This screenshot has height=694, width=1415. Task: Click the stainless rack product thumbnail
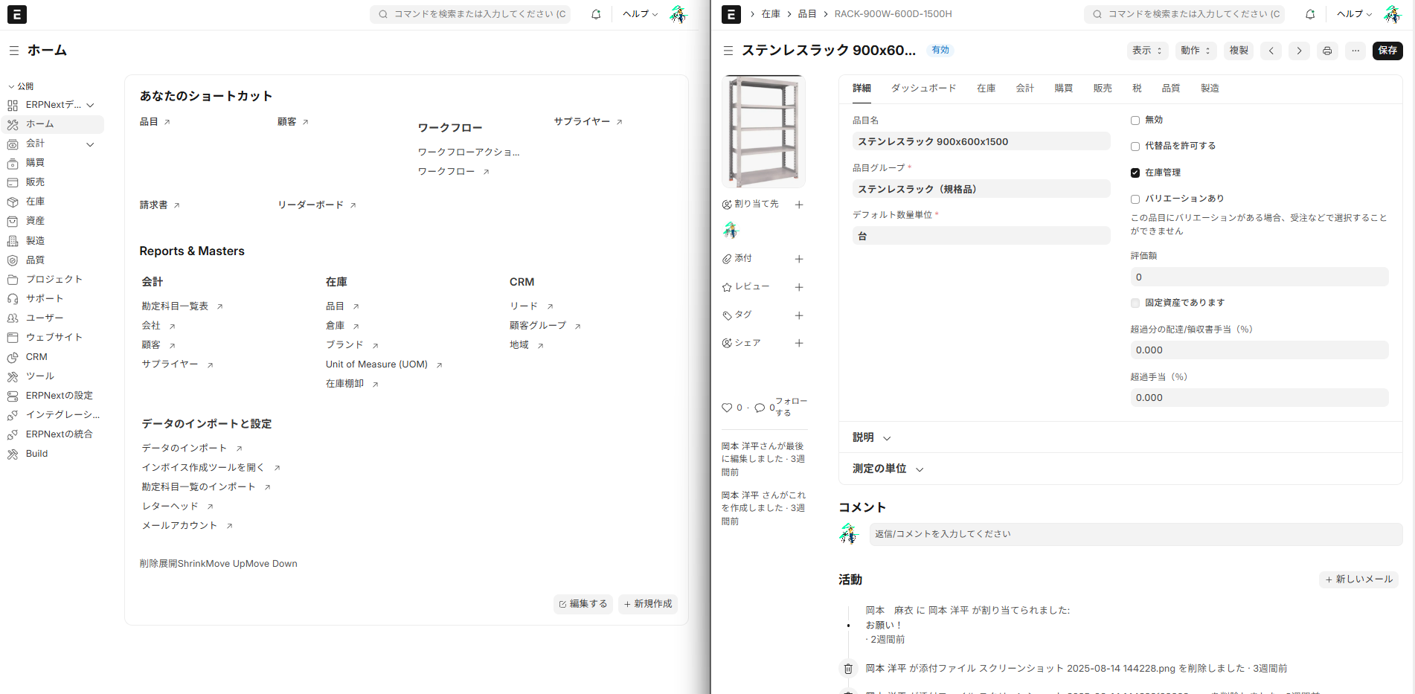[763, 132]
